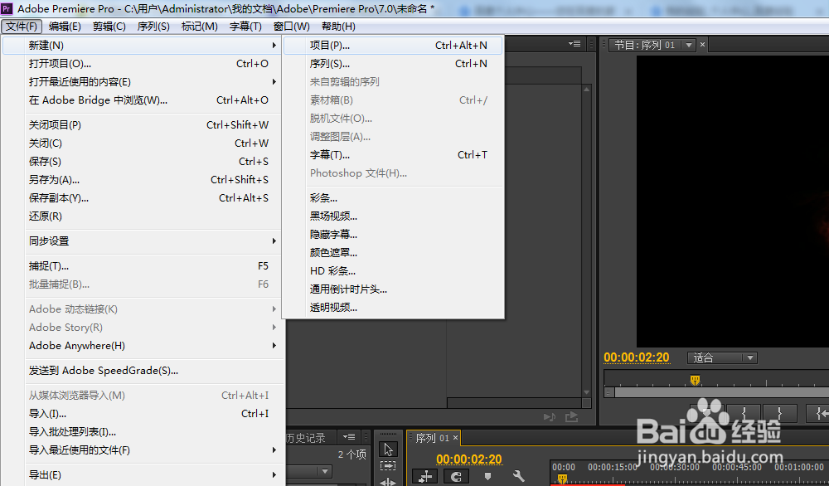The image size is (829, 486).
Task: Select 关闭(C) menu item
Action: click(x=142, y=143)
